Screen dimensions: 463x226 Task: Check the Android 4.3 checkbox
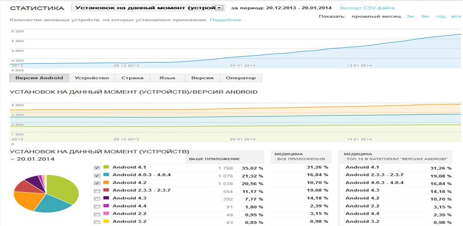coord(97,198)
